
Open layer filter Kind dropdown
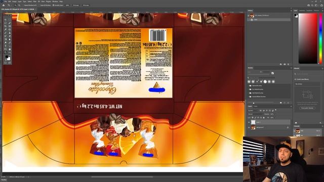253,111
